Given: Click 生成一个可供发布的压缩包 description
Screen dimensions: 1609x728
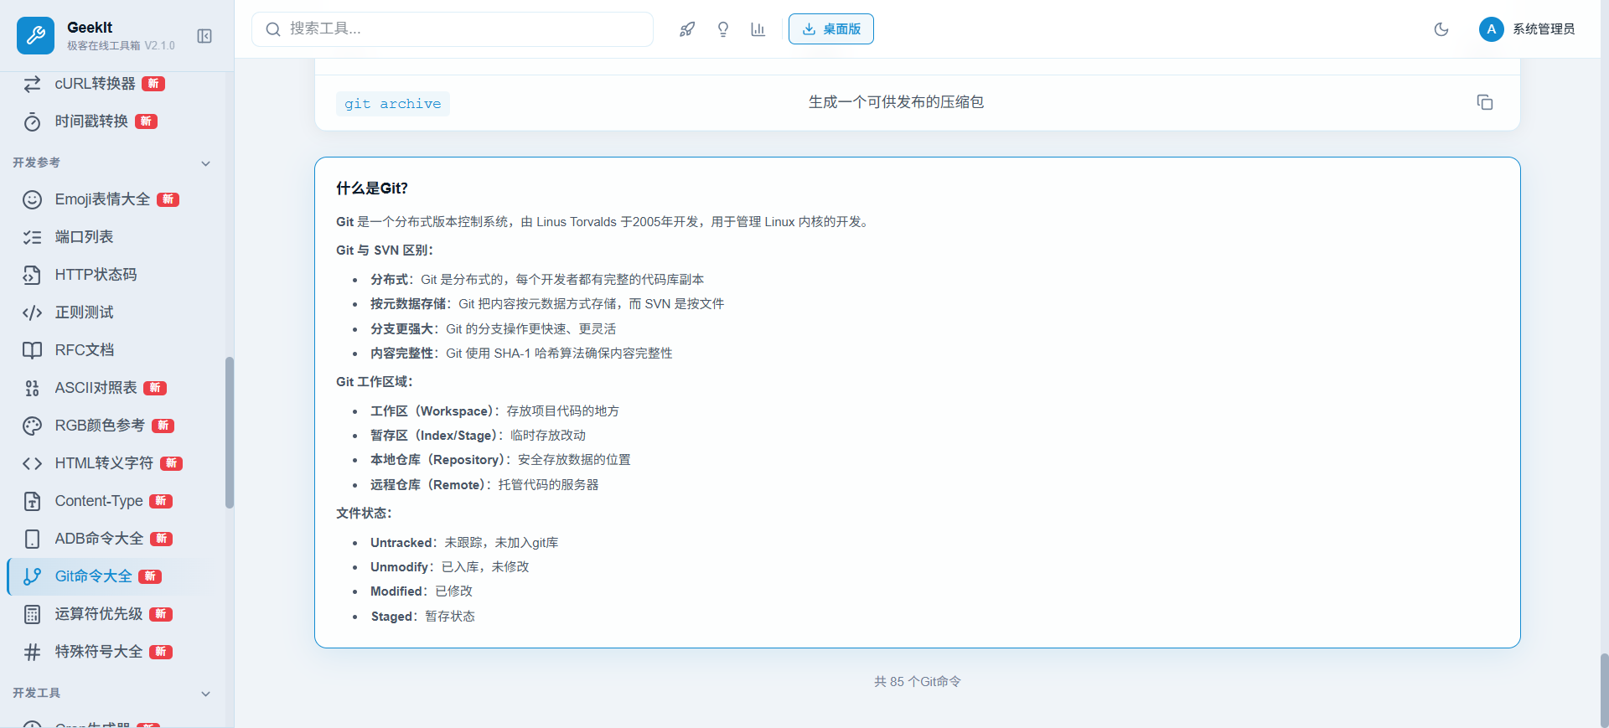Looking at the screenshot, I should coord(896,102).
